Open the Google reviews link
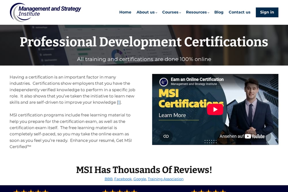The height and width of the screenshot is (192, 288). point(140,179)
